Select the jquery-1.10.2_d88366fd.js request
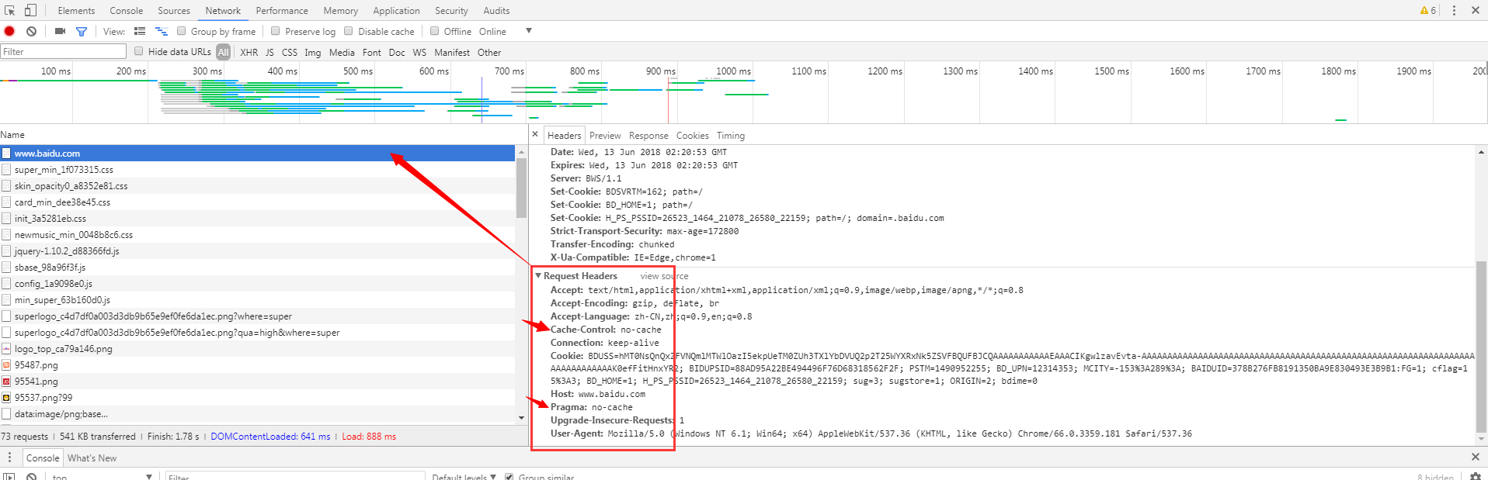 point(257,250)
